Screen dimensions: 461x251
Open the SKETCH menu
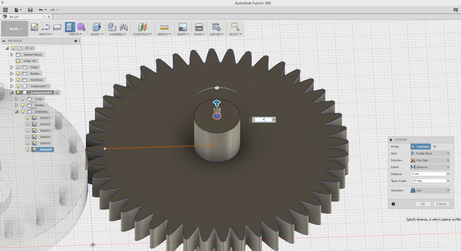[x=45, y=34]
